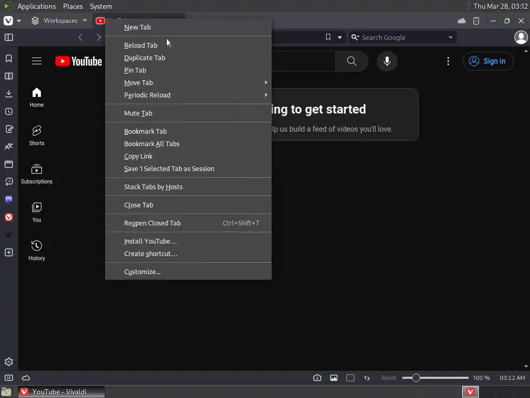Open the Translate panel icon

click(x=9, y=147)
